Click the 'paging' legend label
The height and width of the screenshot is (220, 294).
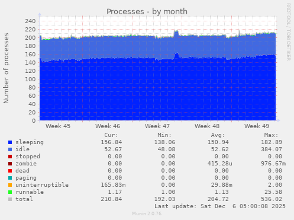[x=26, y=178]
